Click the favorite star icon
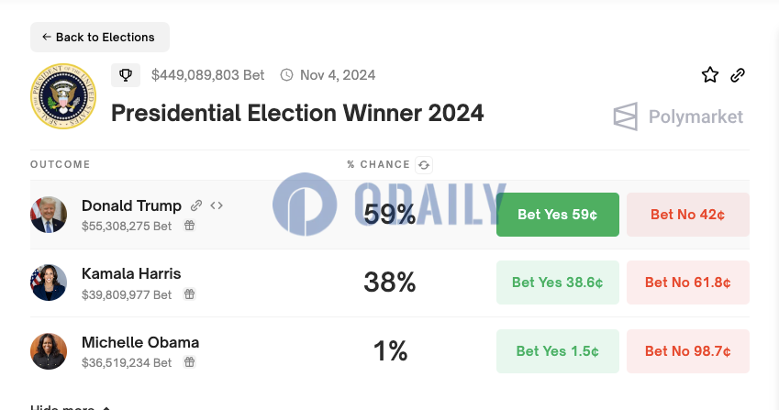 pos(710,75)
